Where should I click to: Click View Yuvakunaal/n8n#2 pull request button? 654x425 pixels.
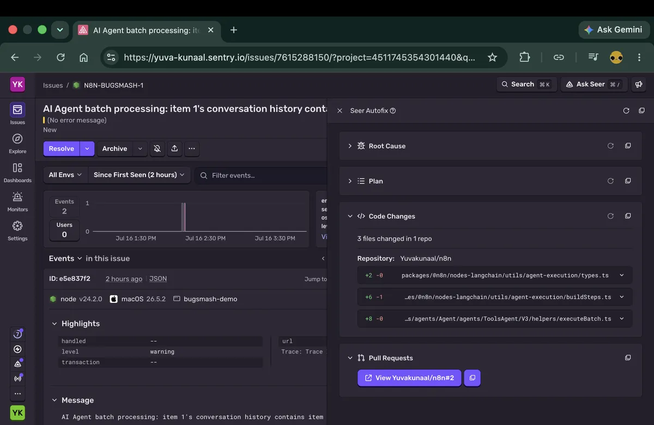409,378
